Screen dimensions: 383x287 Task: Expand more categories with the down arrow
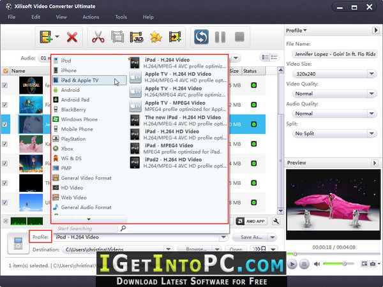pos(89,219)
